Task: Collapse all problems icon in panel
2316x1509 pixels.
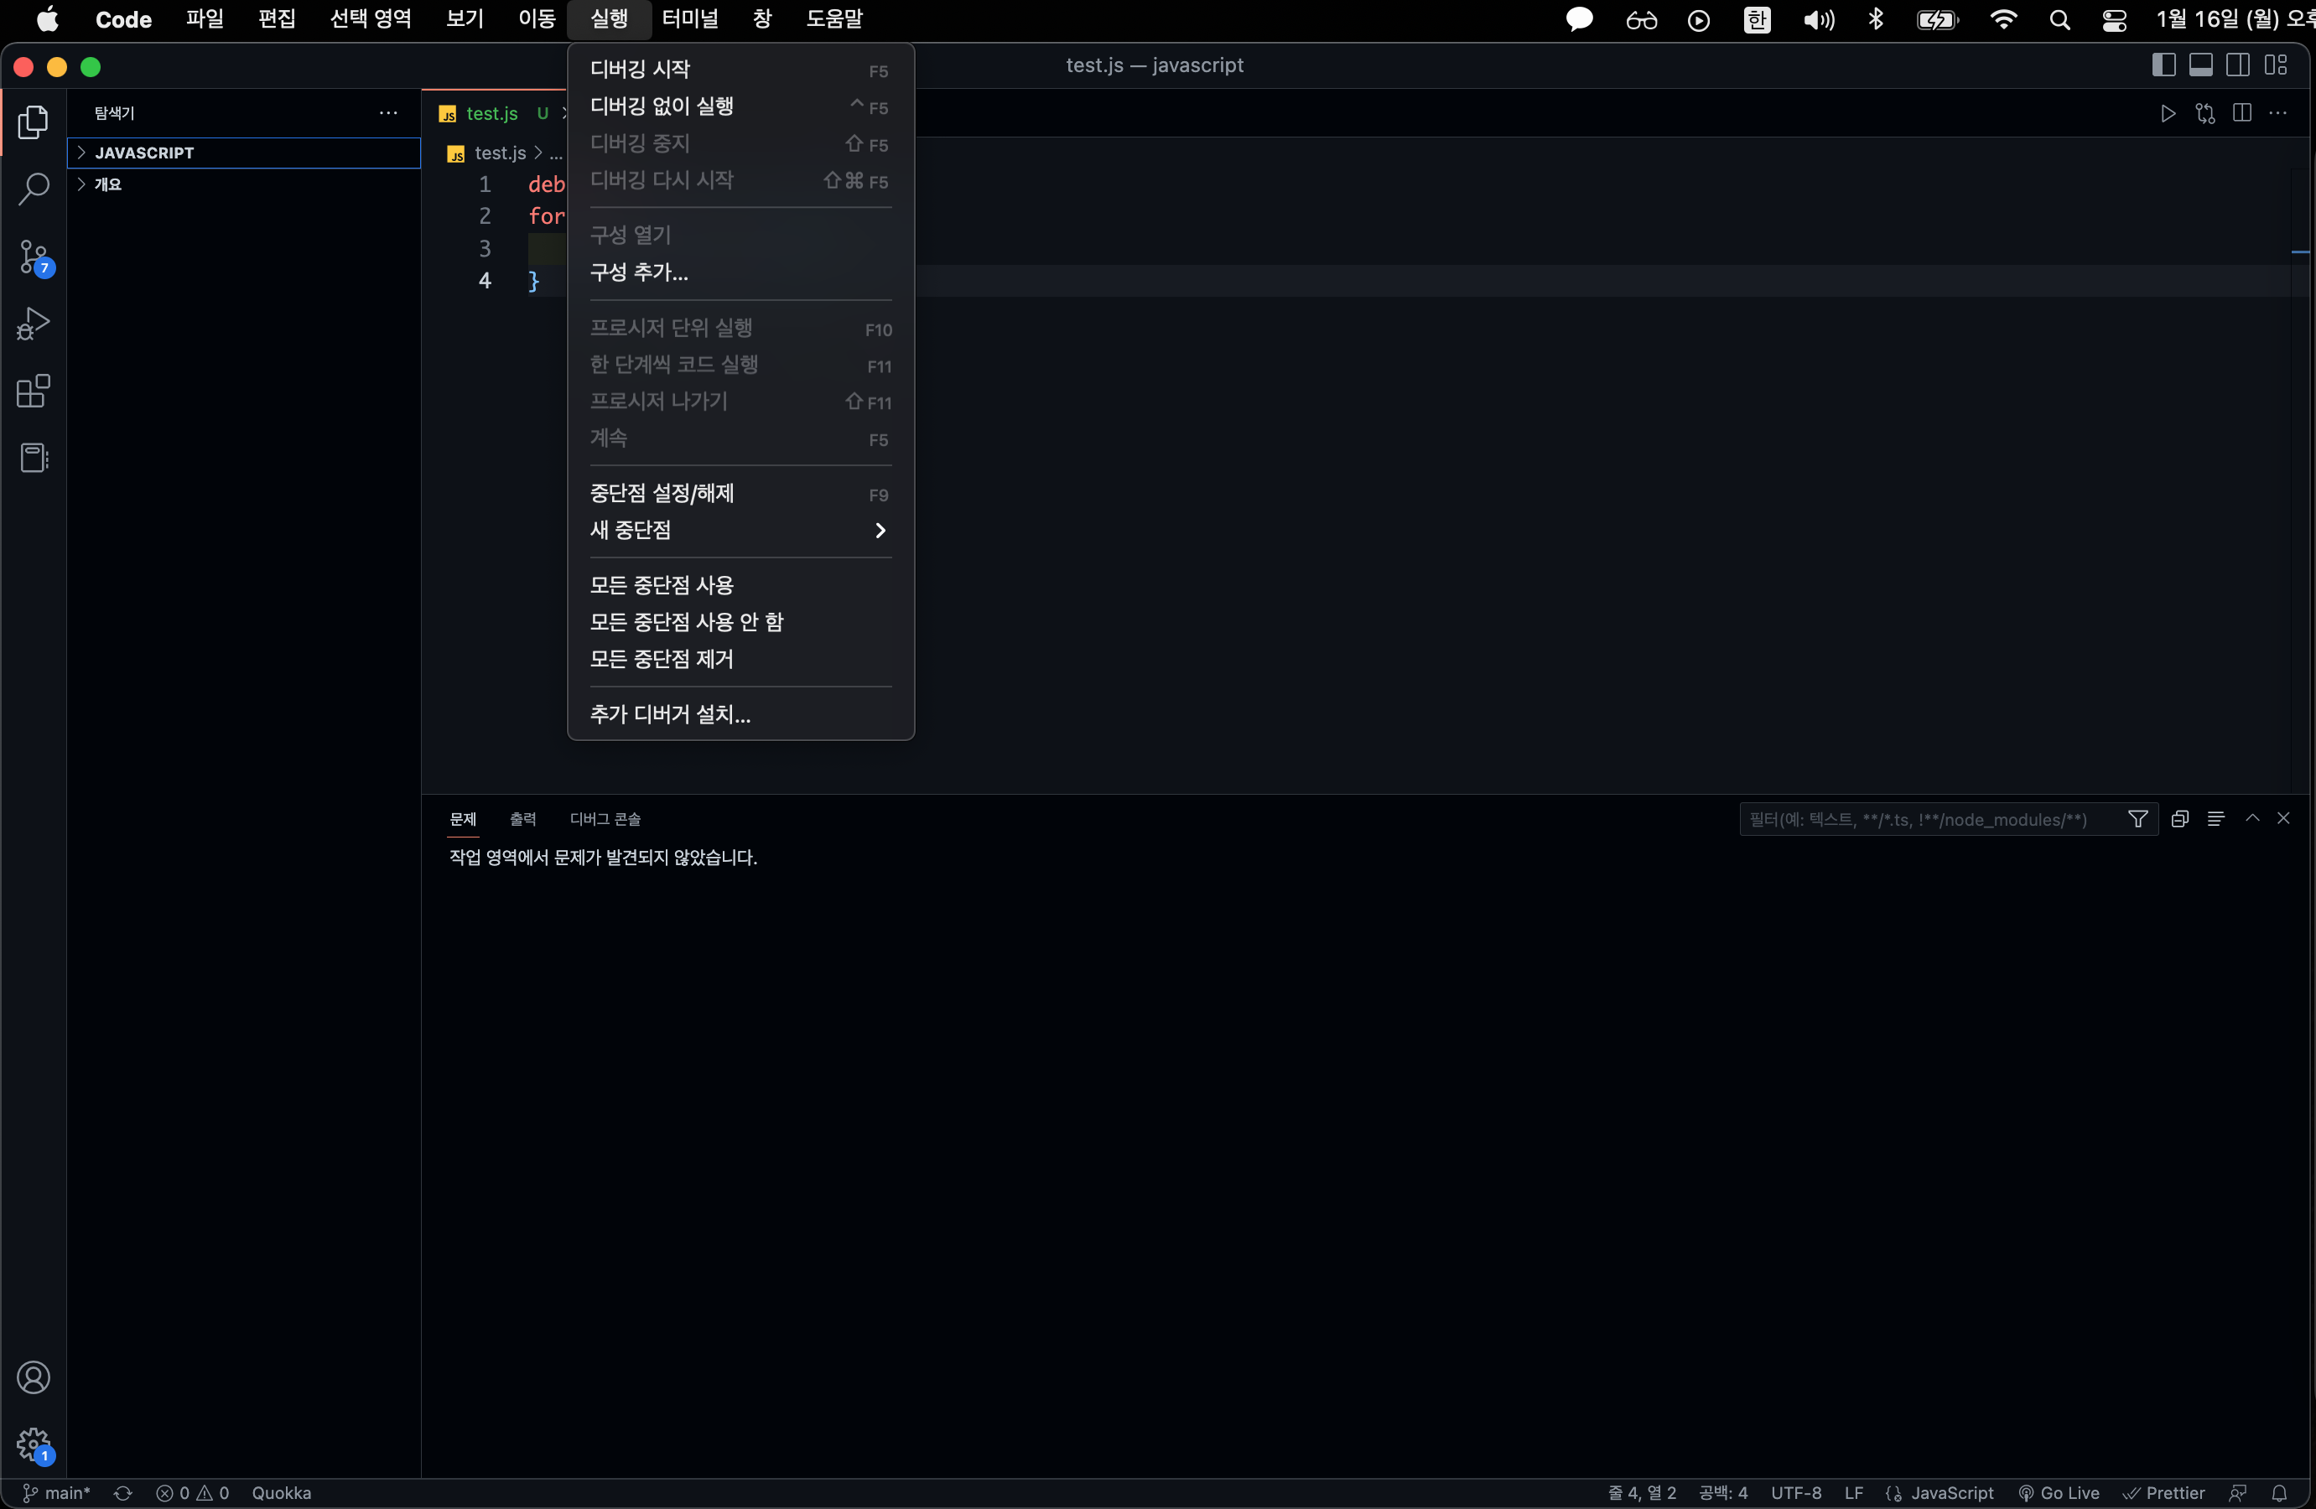Action: point(2180,819)
